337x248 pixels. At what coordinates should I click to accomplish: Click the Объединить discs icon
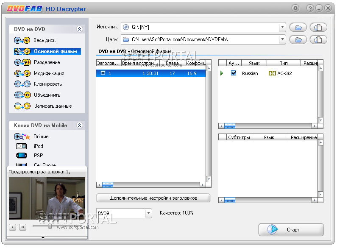pyautogui.click(x=22, y=95)
